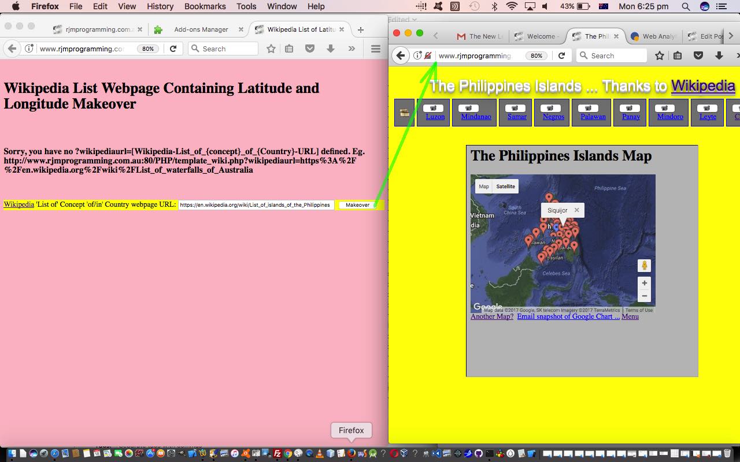Open the History menu
The width and height of the screenshot is (740, 462).
click(160, 6)
